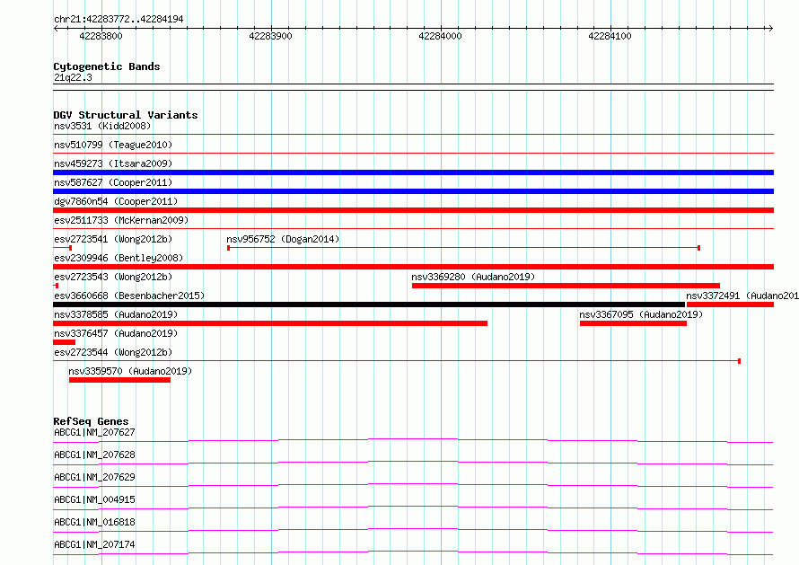Viewport: 799px width, 565px height.
Task: Click the red bar of nsv3372491
Action: 730,305
